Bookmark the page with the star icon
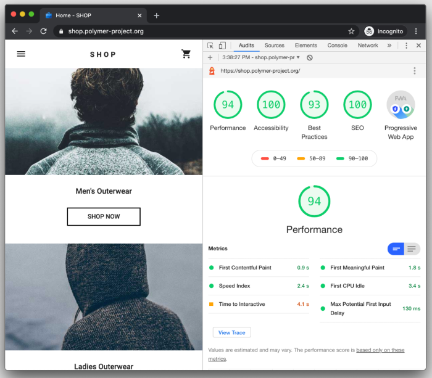The width and height of the screenshot is (432, 378). pos(351,31)
